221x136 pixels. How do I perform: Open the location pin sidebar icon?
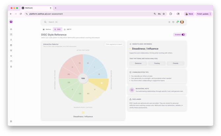pyautogui.click(x=11, y=56)
